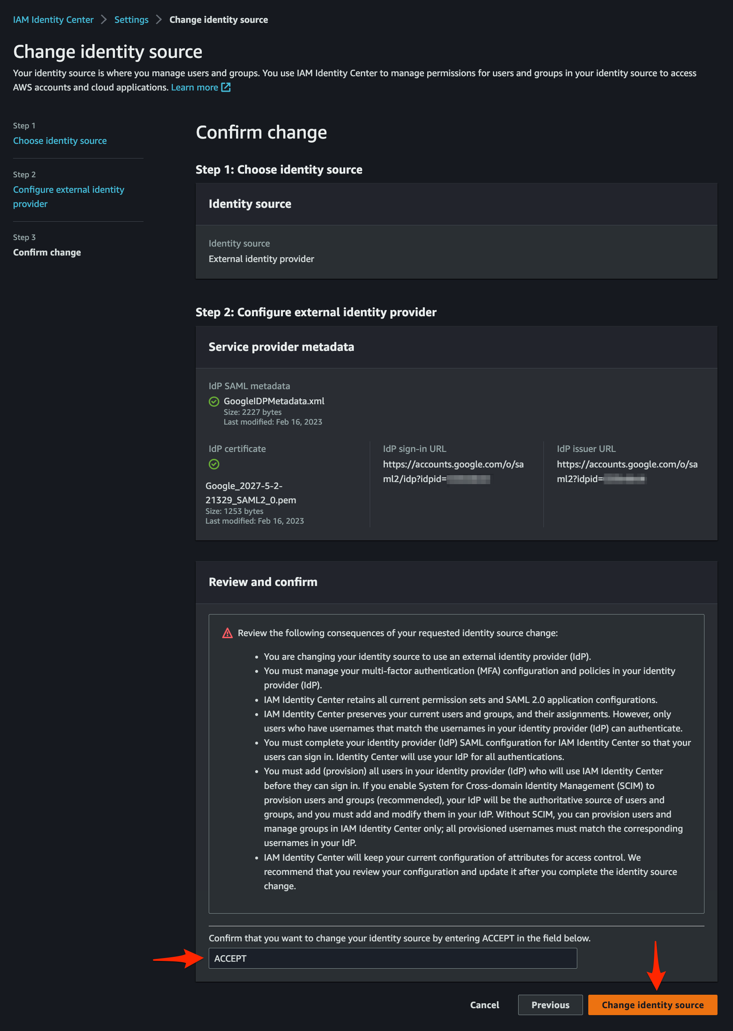733x1031 pixels.
Task: Go to Configure external identity provider step
Action: 68,197
